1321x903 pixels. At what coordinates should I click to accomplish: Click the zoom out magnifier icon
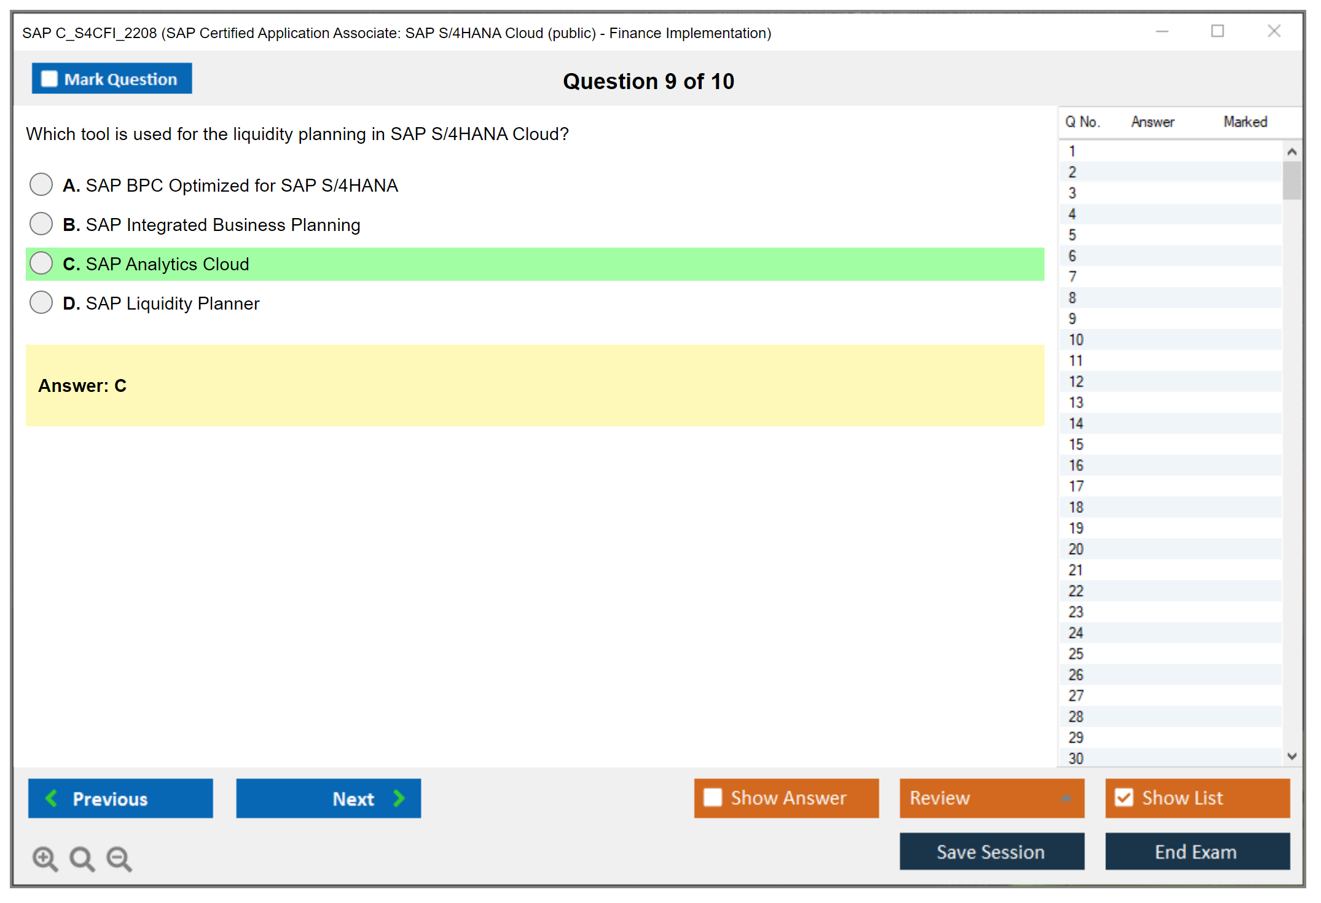[x=119, y=858]
